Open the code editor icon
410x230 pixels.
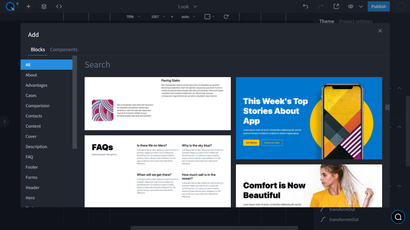coord(59,6)
